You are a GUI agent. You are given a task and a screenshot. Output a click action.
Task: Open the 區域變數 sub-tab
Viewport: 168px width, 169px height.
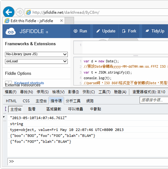tap(54, 109)
